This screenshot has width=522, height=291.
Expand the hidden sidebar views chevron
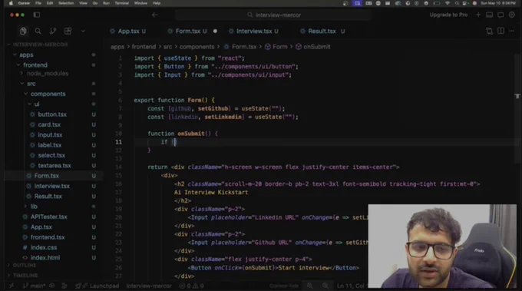[x=83, y=31]
